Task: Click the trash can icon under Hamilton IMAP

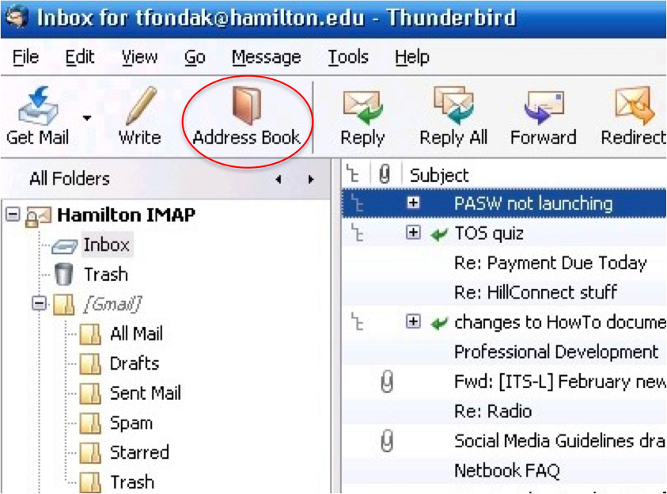Action: point(64,275)
